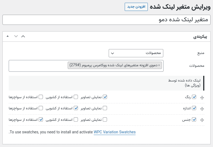Remove the product tag #279 with the × icon
The image size is (213, 147).
click(159, 65)
